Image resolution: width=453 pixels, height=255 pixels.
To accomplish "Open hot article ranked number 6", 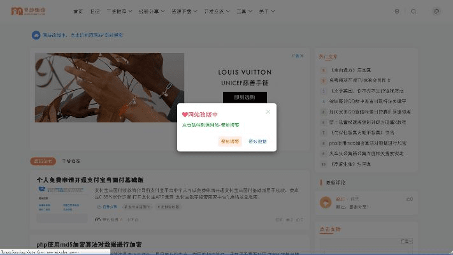I will coord(368,122).
